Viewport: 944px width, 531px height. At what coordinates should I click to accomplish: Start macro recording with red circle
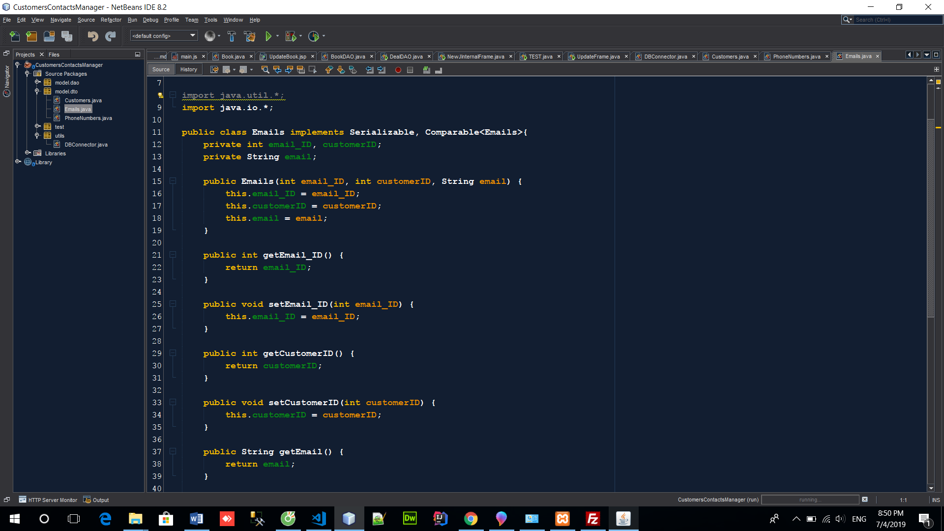tap(398, 70)
